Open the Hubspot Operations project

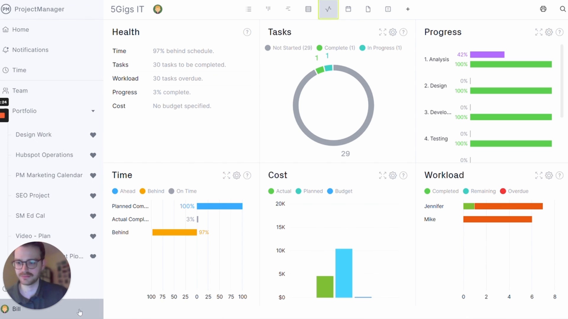pyautogui.click(x=44, y=155)
